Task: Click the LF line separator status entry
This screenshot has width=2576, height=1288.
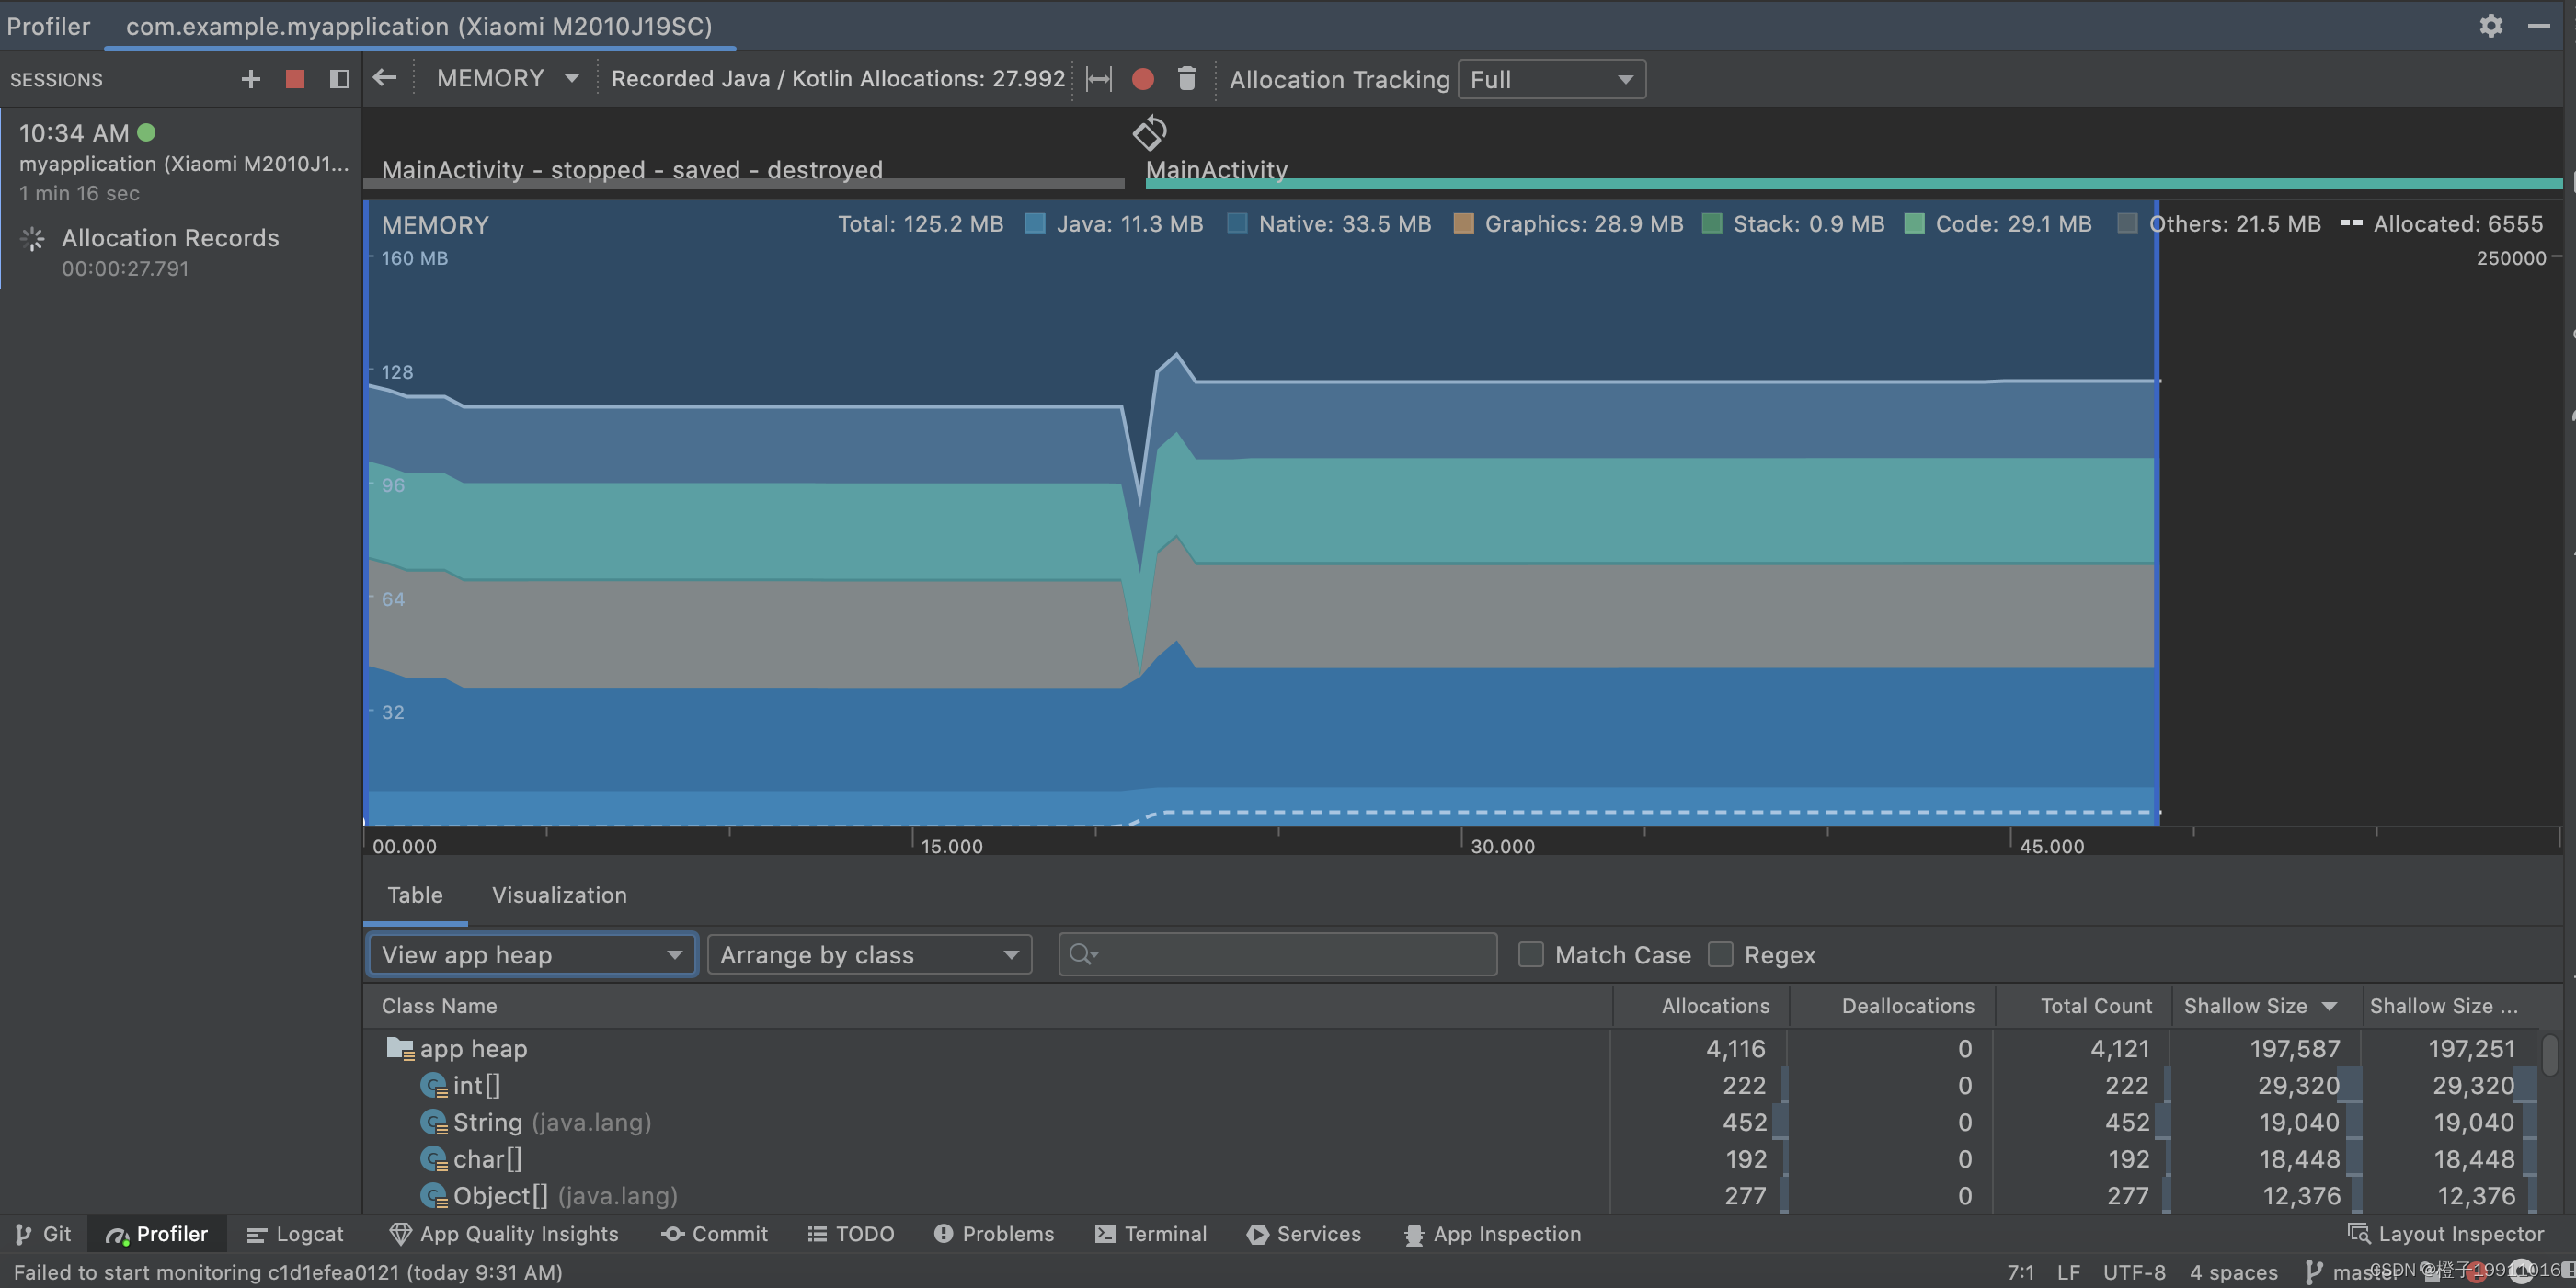Action: (x=2069, y=1271)
